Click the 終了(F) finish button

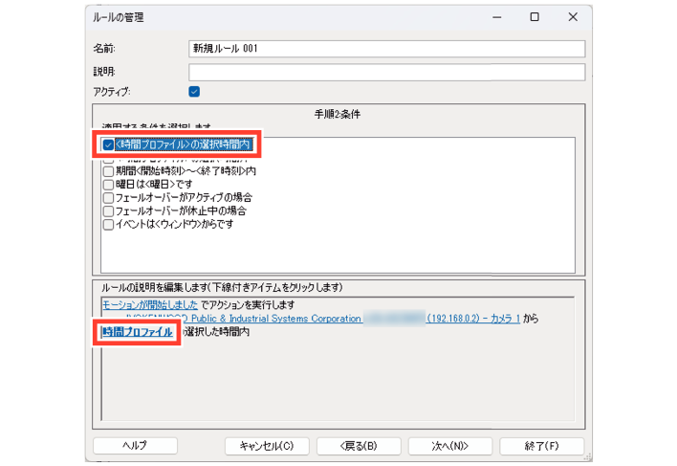click(541, 446)
